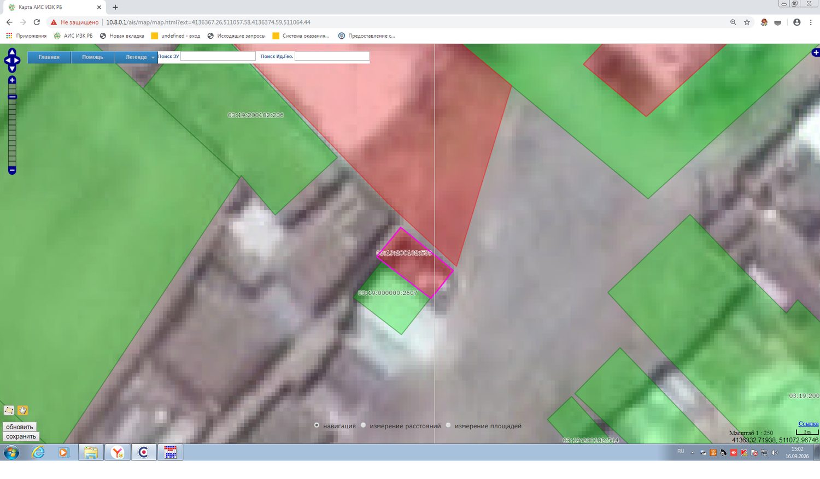Open the Помощь menu
This screenshot has height=479, width=820.
click(x=93, y=57)
